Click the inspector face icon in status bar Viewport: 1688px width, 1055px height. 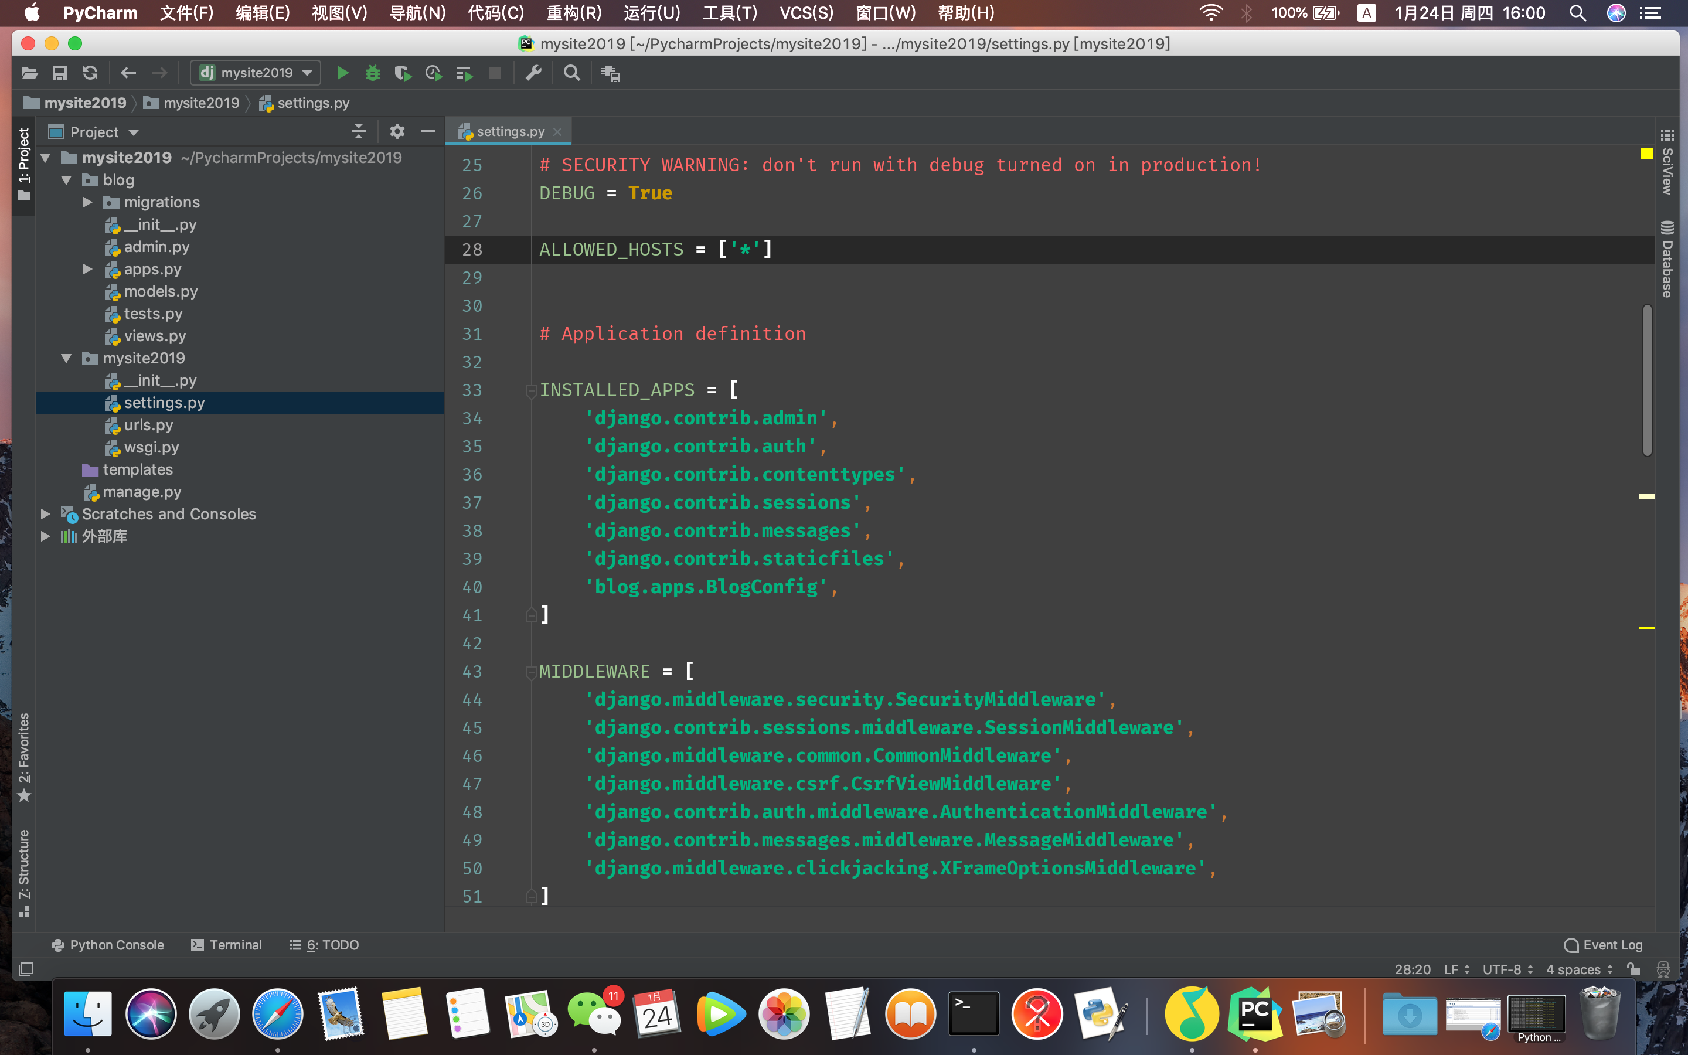pyautogui.click(x=1663, y=969)
